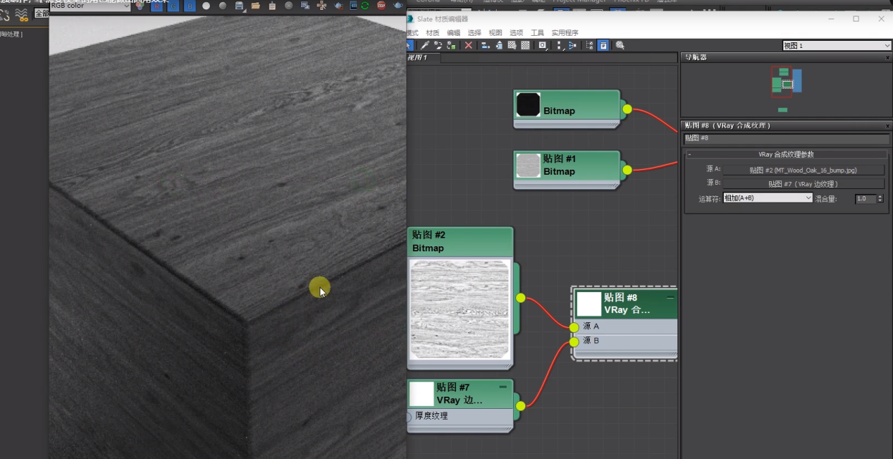Click assign material to selection icon
This screenshot has height=459, width=893.
click(452, 45)
